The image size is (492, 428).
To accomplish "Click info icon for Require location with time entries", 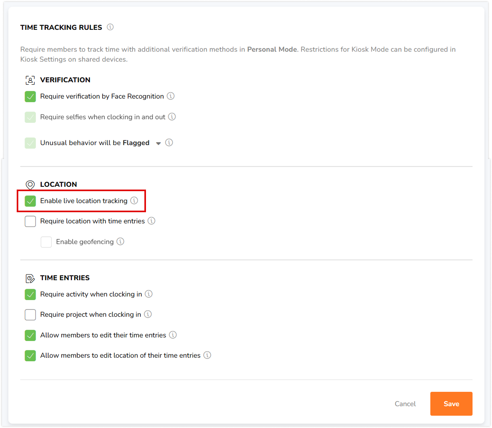I will (152, 221).
